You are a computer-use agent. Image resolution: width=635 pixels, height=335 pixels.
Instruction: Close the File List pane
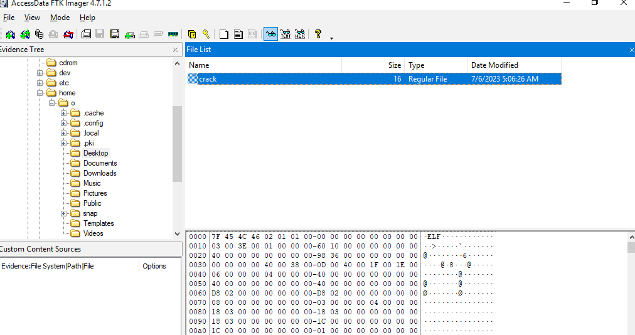632,50
